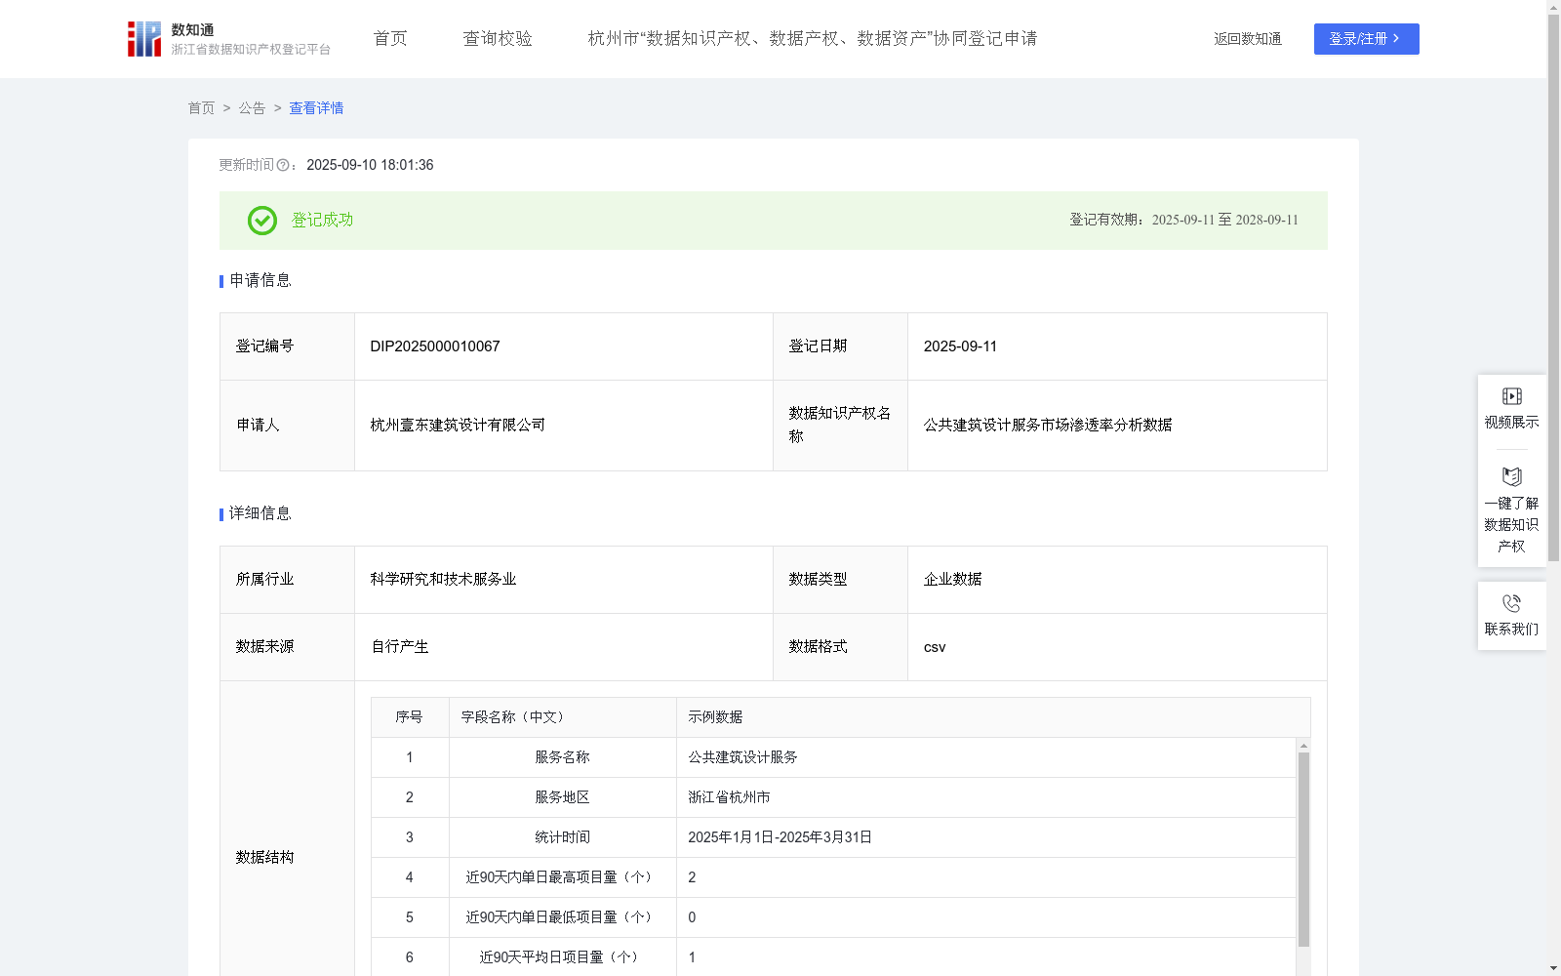Click the 登记有效期 date range text
1561x976 pixels.
(1183, 221)
